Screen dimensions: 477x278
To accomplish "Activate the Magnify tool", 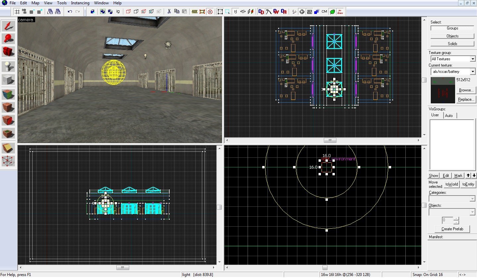I will tap(9, 38).
